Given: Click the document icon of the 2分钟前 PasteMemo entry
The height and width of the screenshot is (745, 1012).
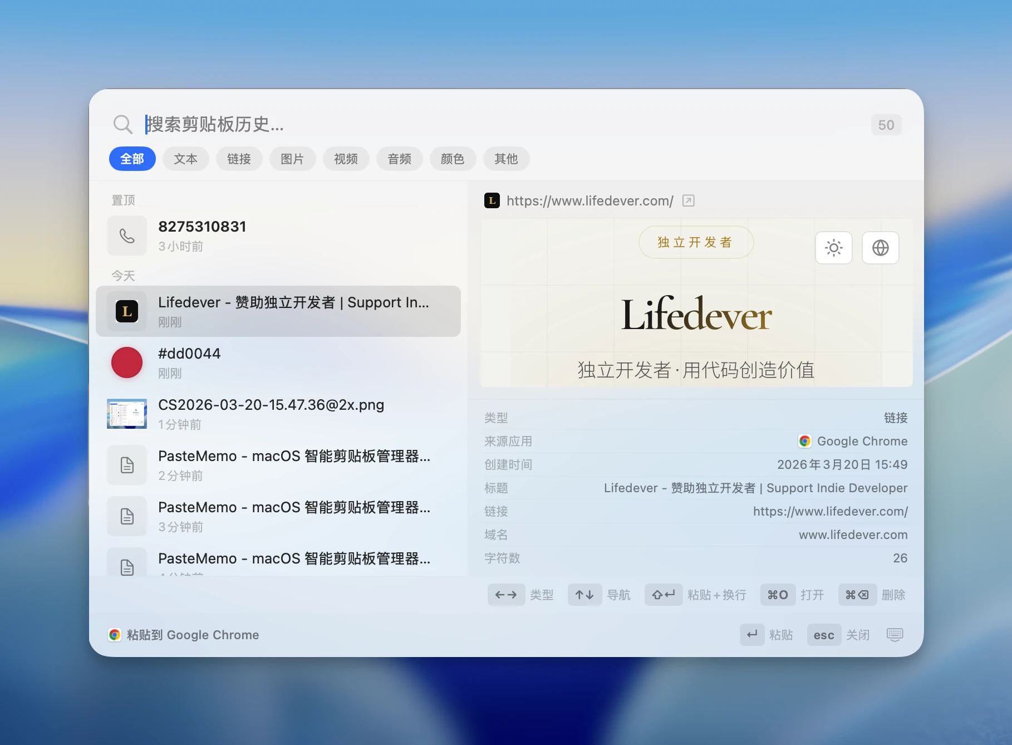Looking at the screenshot, I should pyautogui.click(x=127, y=465).
